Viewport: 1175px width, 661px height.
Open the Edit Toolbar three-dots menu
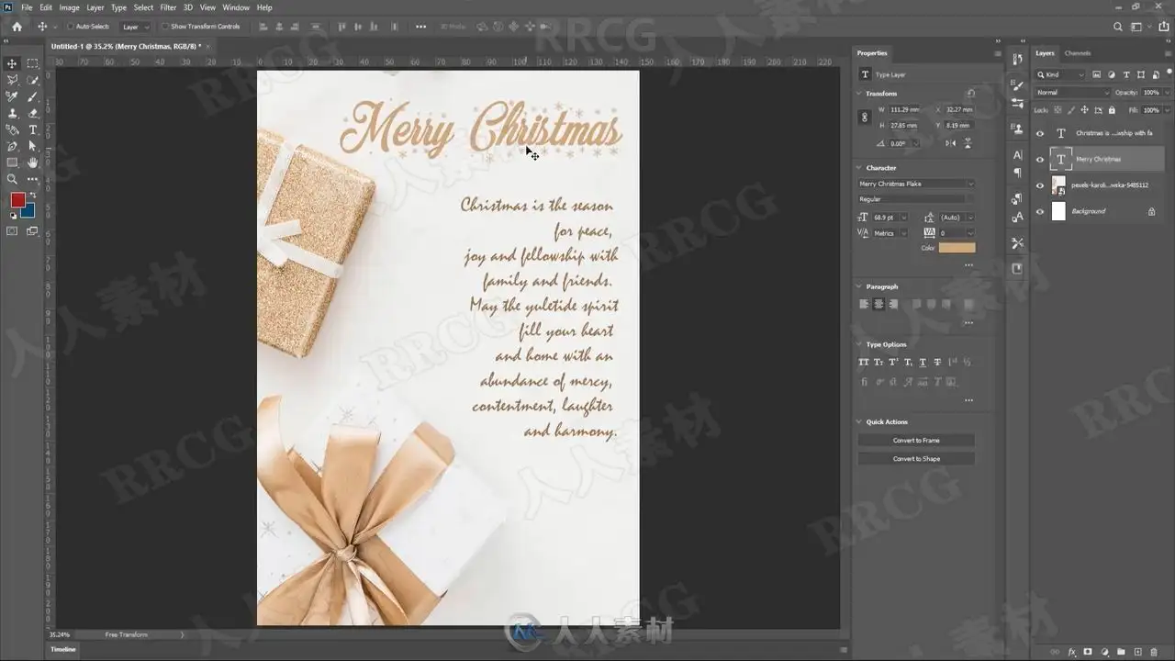coord(32,179)
